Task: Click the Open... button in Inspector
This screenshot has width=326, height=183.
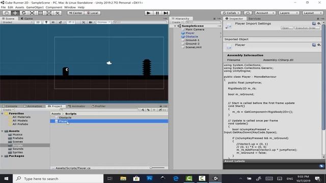Action: 287,28
